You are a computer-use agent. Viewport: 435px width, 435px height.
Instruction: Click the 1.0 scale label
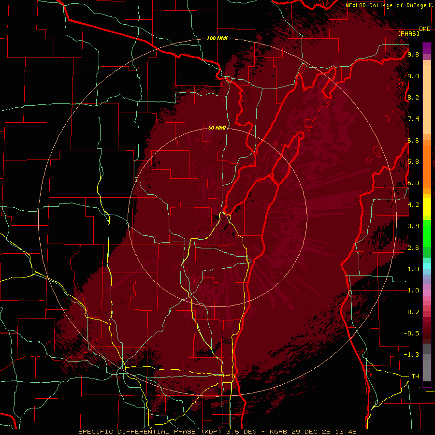coord(413,290)
